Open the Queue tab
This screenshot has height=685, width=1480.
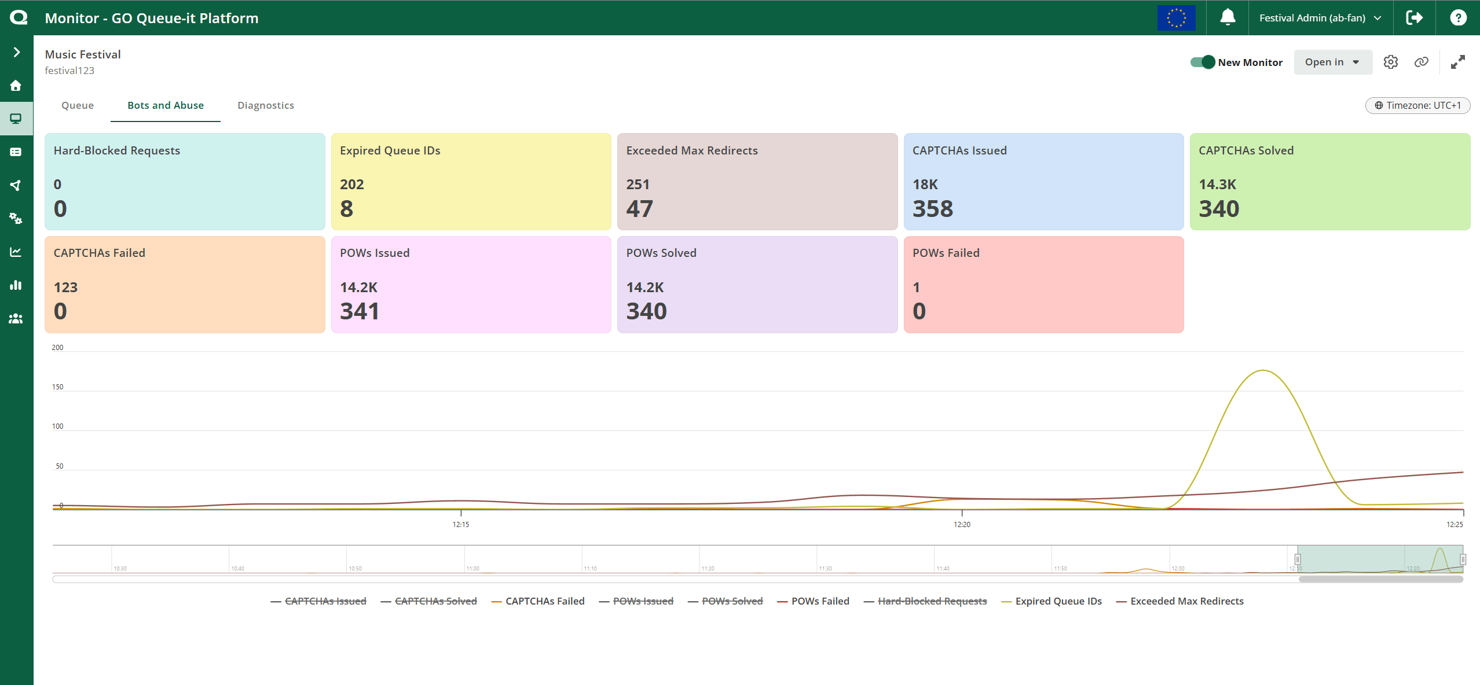pyautogui.click(x=78, y=105)
